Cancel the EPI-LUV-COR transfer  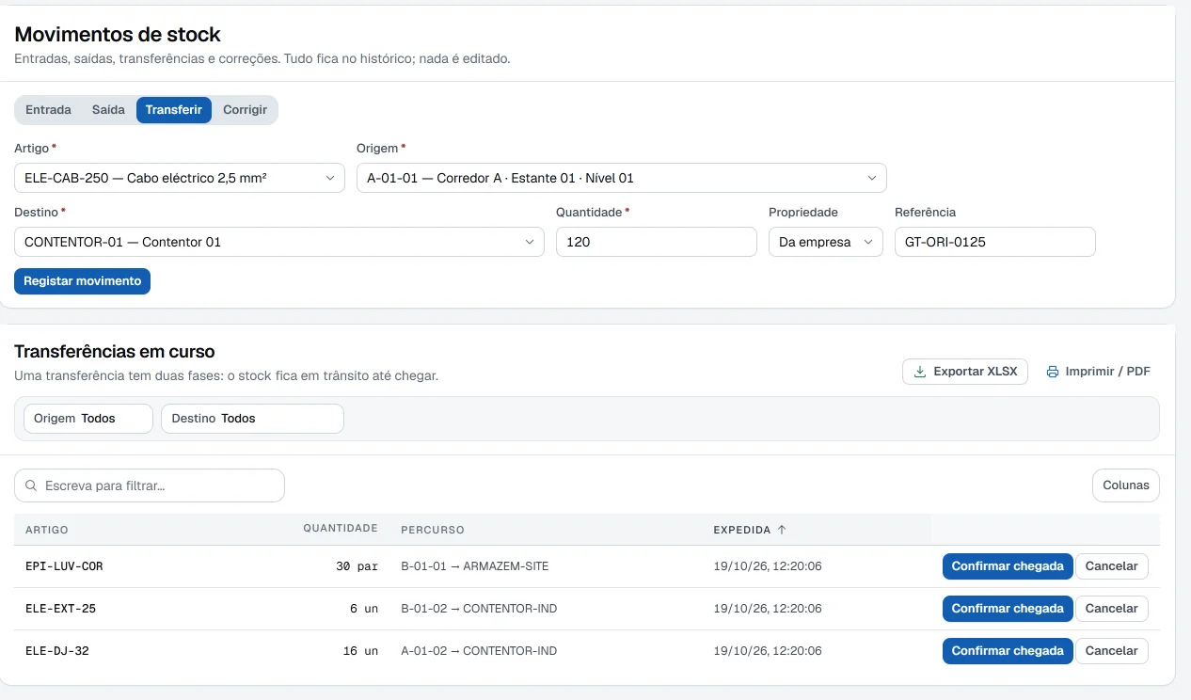(1112, 566)
